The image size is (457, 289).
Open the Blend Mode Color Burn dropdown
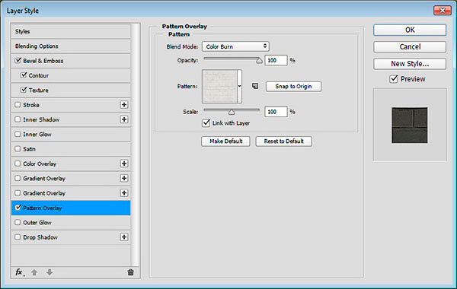point(235,46)
